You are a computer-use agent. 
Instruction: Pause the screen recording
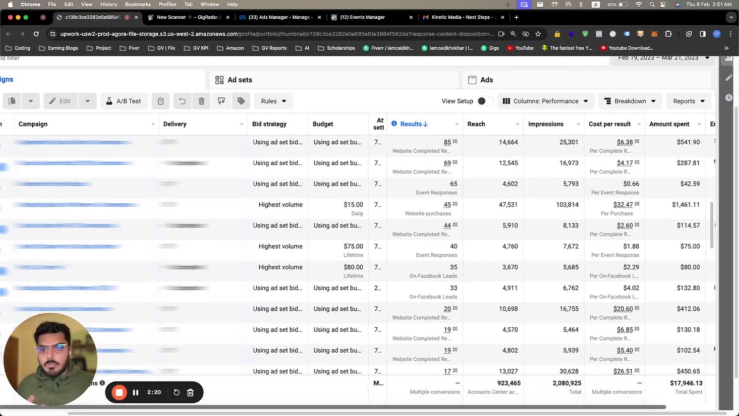[135, 393]
